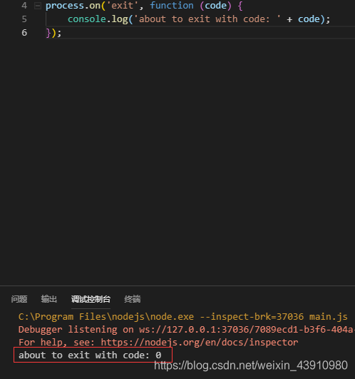The width and height of the screenshot is (355, 379).
Task: Click the 'Debugger listening on ws://' line
Action: (187, 330)
